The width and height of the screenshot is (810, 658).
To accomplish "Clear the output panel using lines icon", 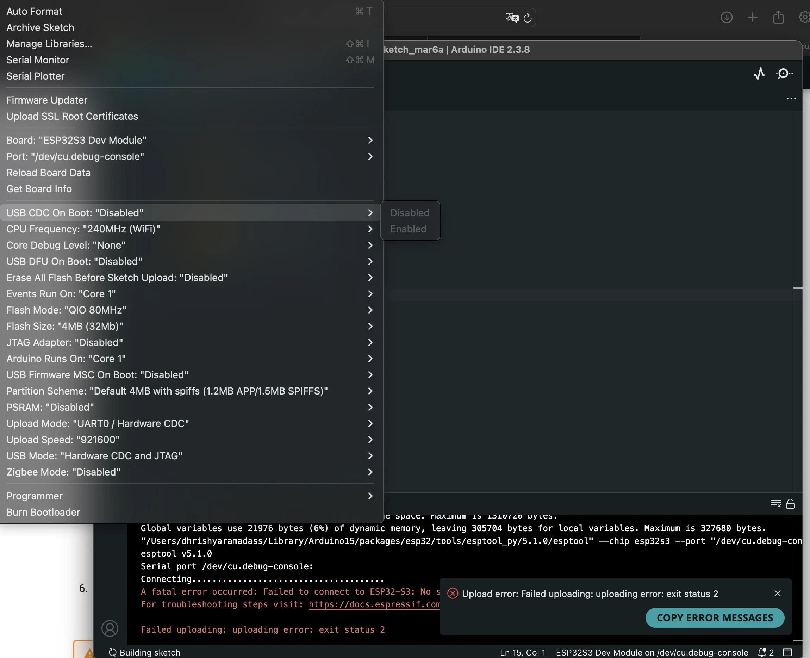I will 775,504.
